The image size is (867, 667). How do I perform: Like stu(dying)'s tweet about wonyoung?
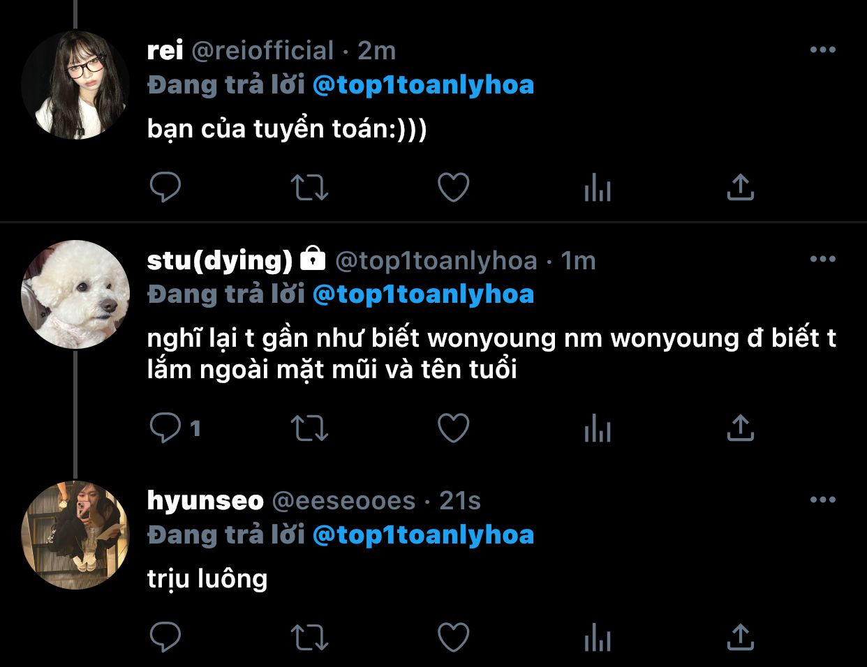pos(453,428)
